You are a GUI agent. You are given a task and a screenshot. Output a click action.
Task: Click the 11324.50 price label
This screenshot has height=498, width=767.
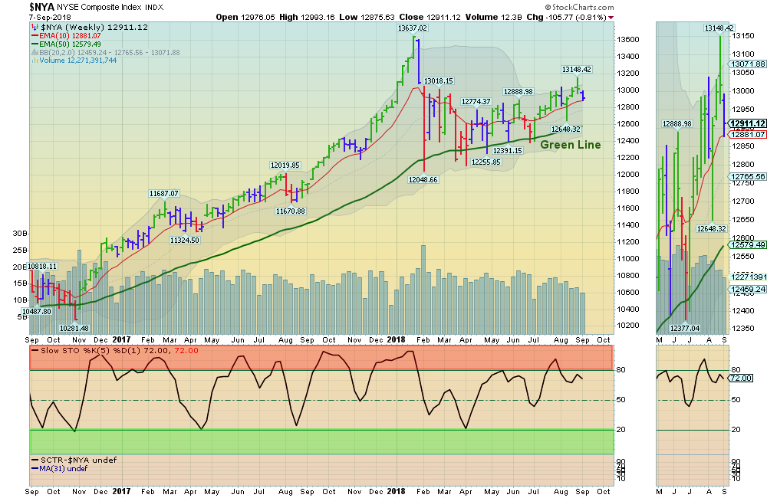(184, 241)
